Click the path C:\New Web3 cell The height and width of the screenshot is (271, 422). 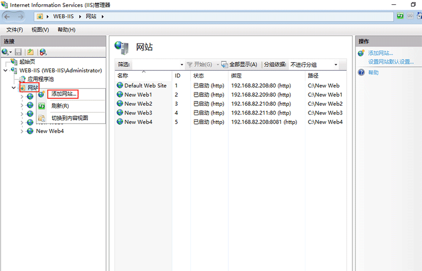click(325, 113)
